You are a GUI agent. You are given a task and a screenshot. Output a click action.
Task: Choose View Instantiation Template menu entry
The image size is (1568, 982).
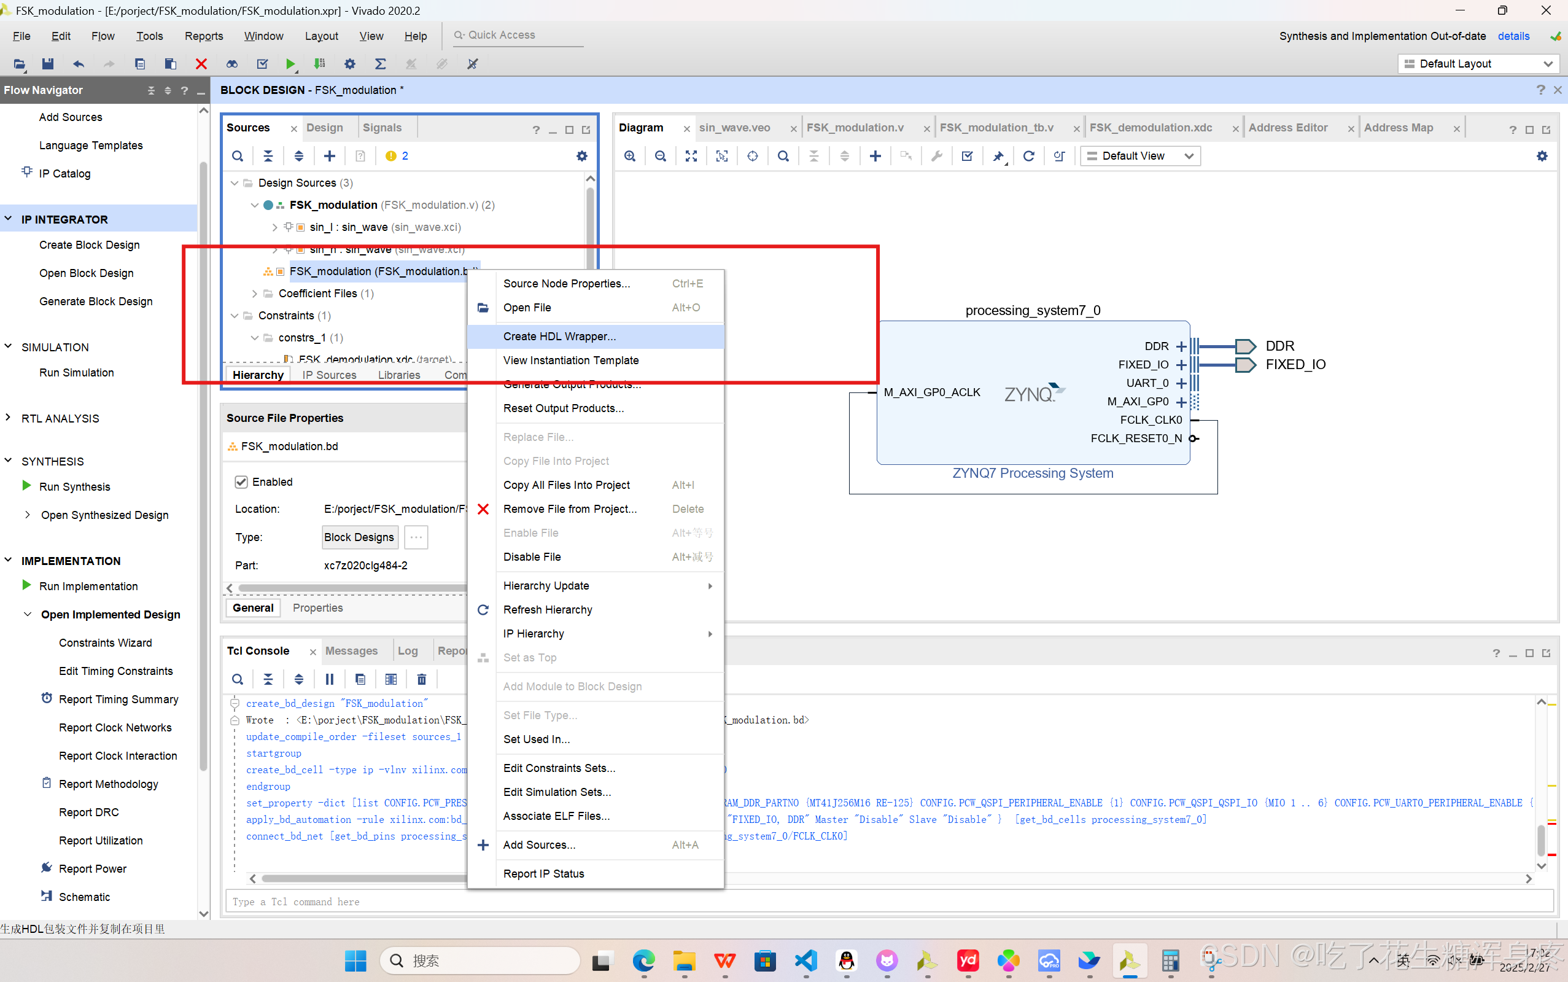596,360
